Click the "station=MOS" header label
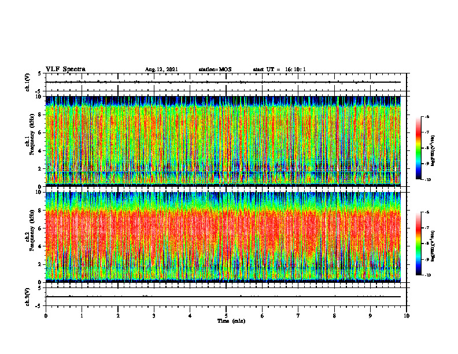Viewport: 458px width, 354px height. pyautogui.click(x=215, y=69)
